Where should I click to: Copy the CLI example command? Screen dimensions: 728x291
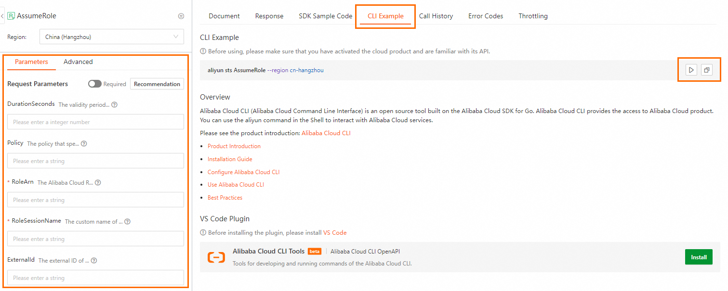coord(706,70)
